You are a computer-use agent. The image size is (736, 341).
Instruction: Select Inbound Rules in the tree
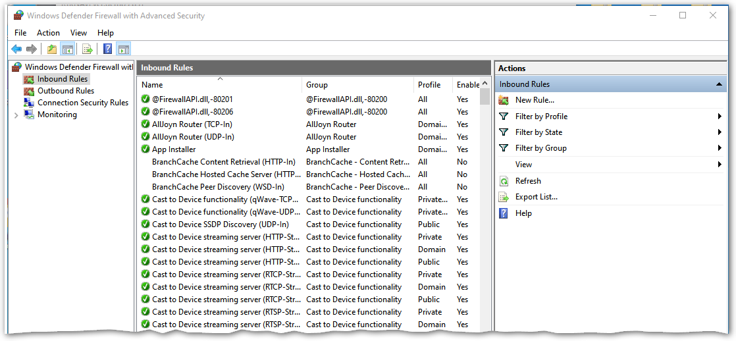[x=63, y=79]
